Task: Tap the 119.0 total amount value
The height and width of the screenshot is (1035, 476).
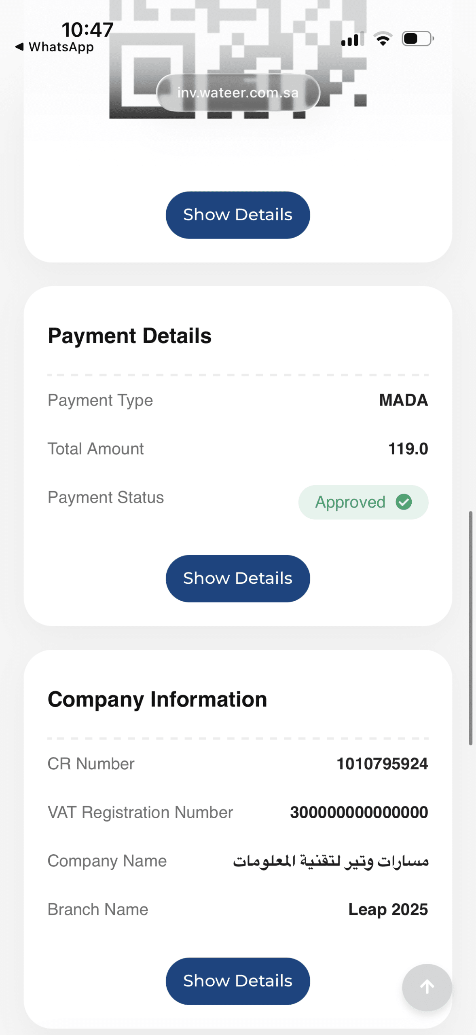Action: click(x=408, y=449)
